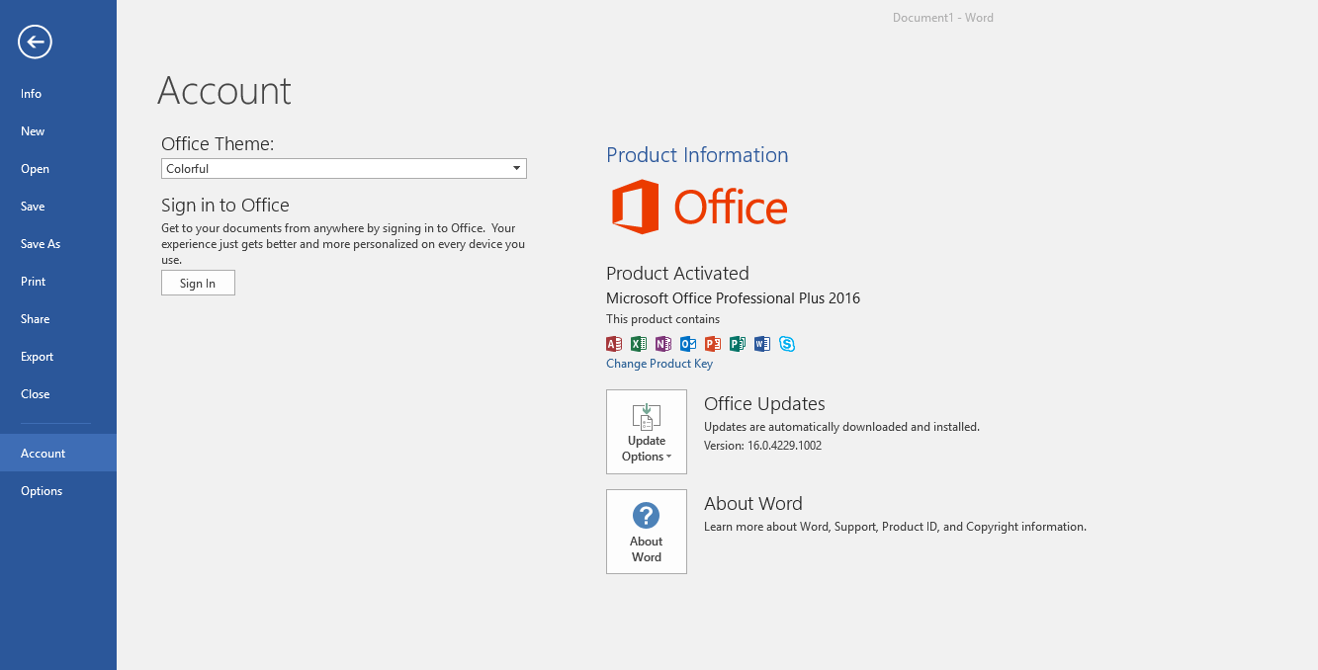Open the New document page
1318x670 pixels.
(58, 131)
